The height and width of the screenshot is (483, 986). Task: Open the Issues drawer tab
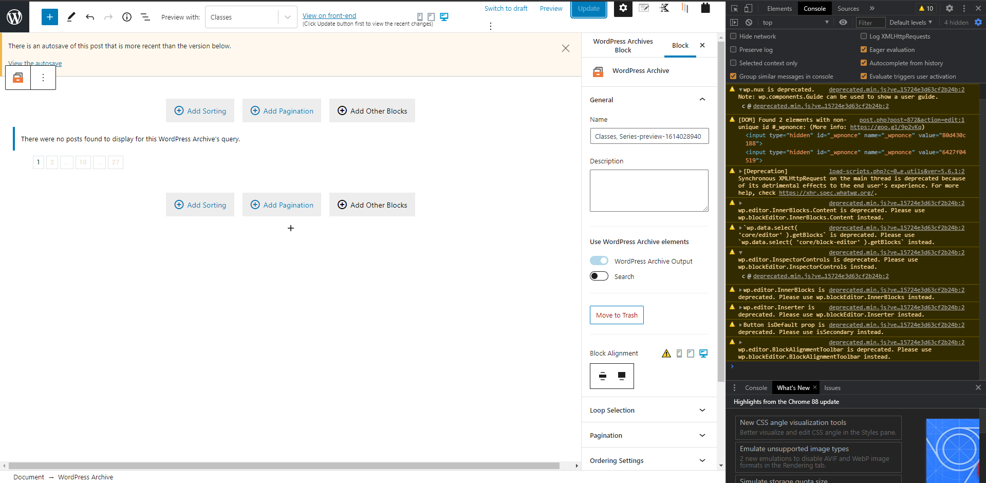coord(832,388)
